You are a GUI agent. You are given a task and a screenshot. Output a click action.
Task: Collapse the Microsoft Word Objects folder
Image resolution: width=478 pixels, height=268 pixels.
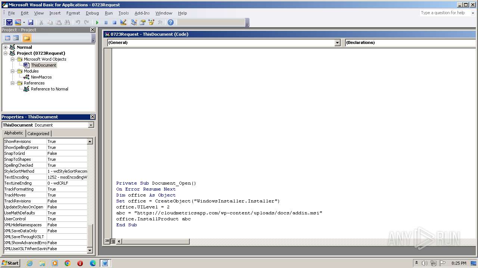pos(12,59)
